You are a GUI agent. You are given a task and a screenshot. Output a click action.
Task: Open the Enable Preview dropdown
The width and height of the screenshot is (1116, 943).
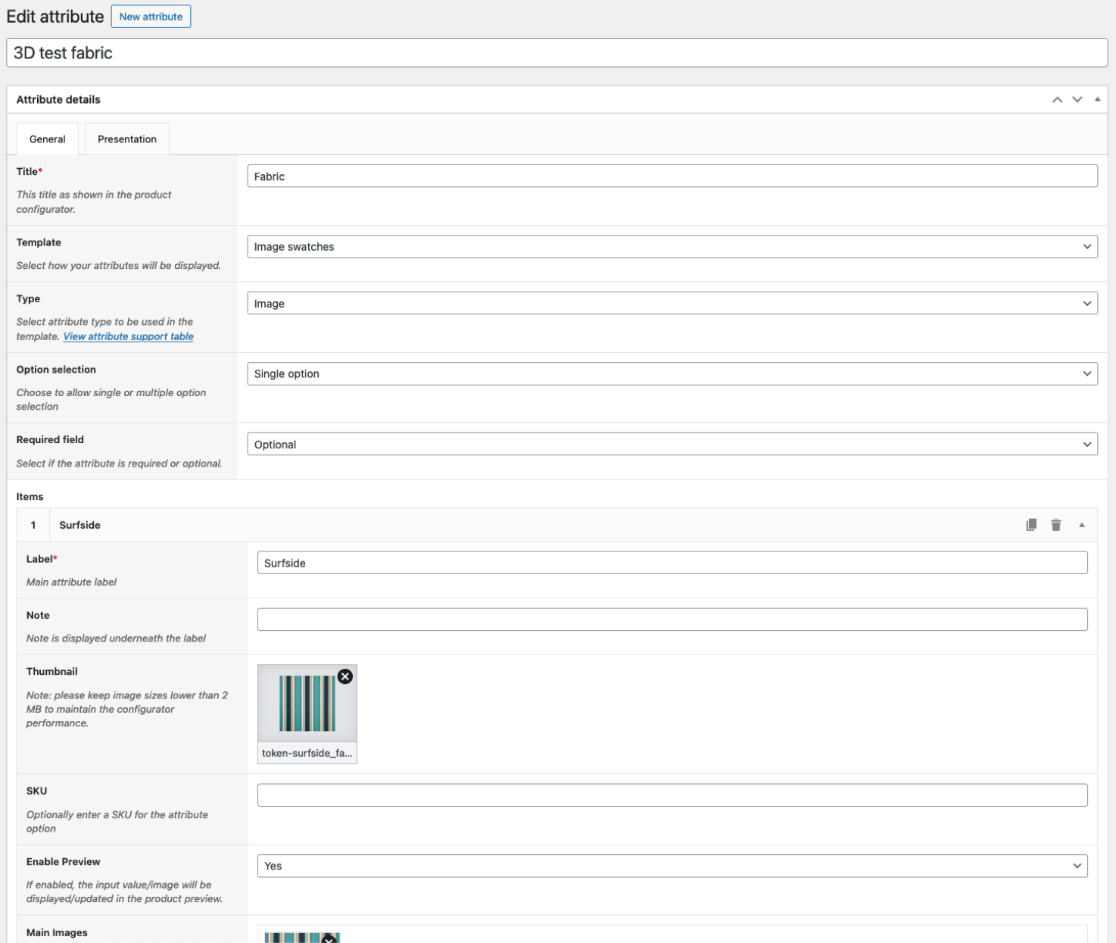(x=672, y=866)
